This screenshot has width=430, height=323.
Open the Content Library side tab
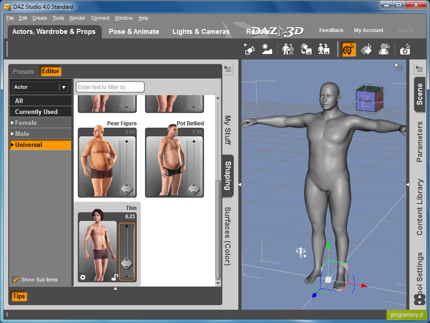tap(419, 207)
